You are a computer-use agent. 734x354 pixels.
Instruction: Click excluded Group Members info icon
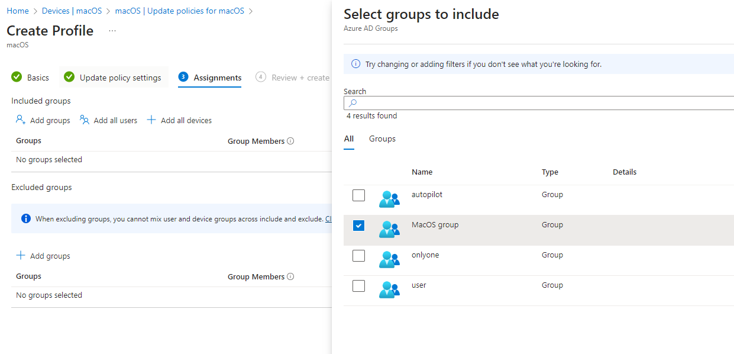[290, 276]
